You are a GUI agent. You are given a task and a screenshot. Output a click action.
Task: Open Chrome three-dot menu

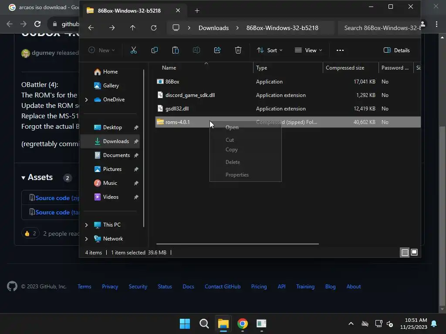(x=436, y=24)
